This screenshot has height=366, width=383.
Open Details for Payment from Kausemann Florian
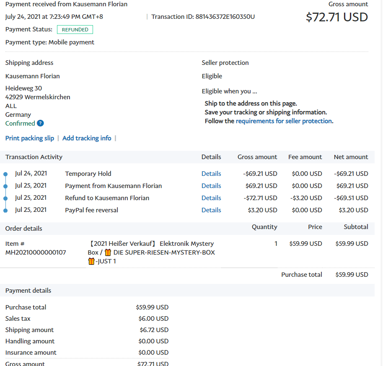[x=211, y=186]
